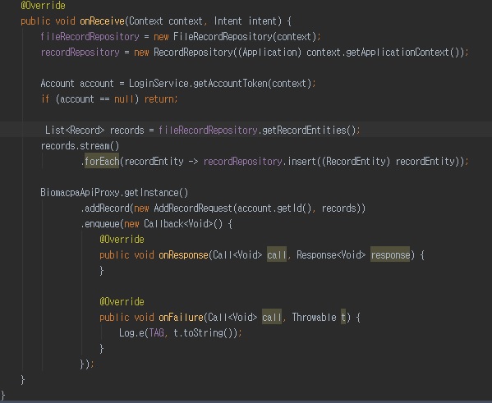Click records.stream() expression
The width and height of the screenshot is (492, 403).
(80, 146)
